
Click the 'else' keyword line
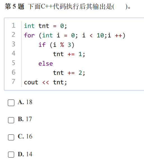[46, 64]
